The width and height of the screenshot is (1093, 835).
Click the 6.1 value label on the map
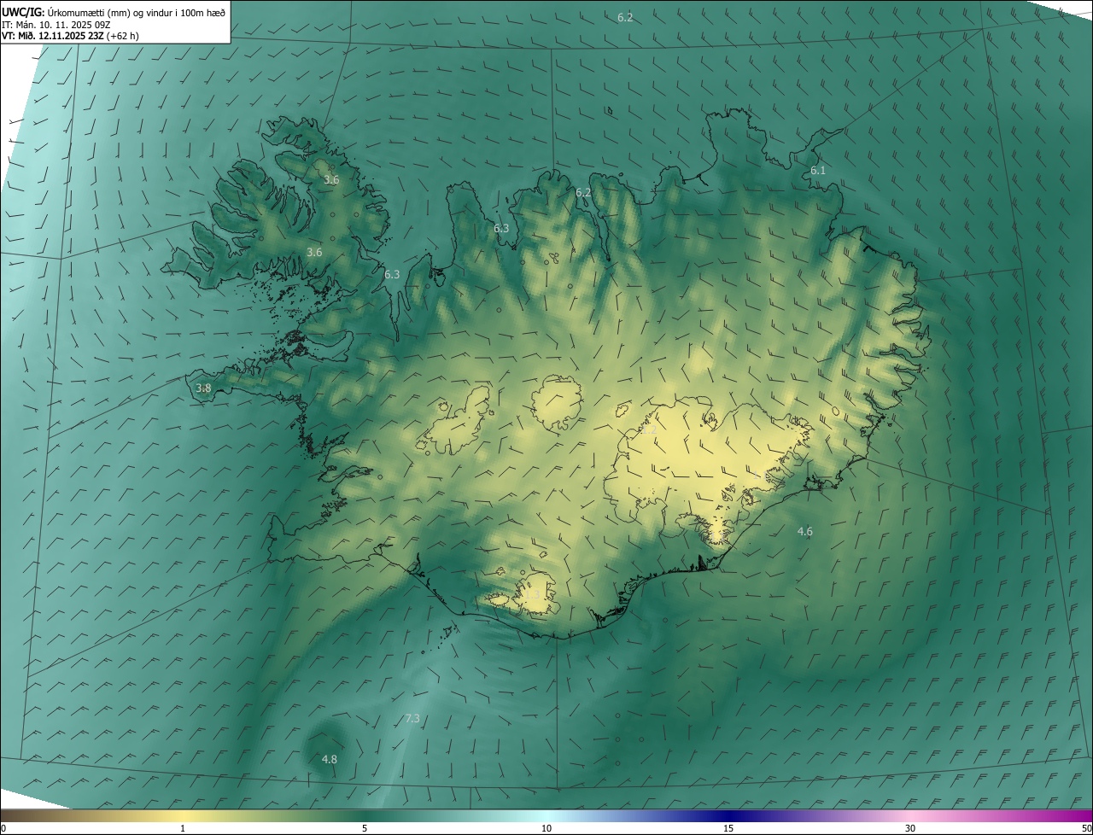click(x=818, y=171)
